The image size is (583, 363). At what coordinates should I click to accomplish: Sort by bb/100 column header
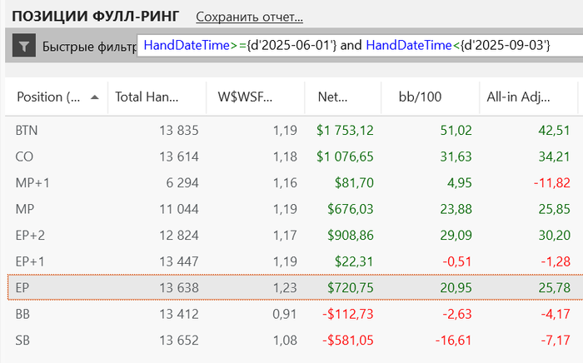pos(421,97)
